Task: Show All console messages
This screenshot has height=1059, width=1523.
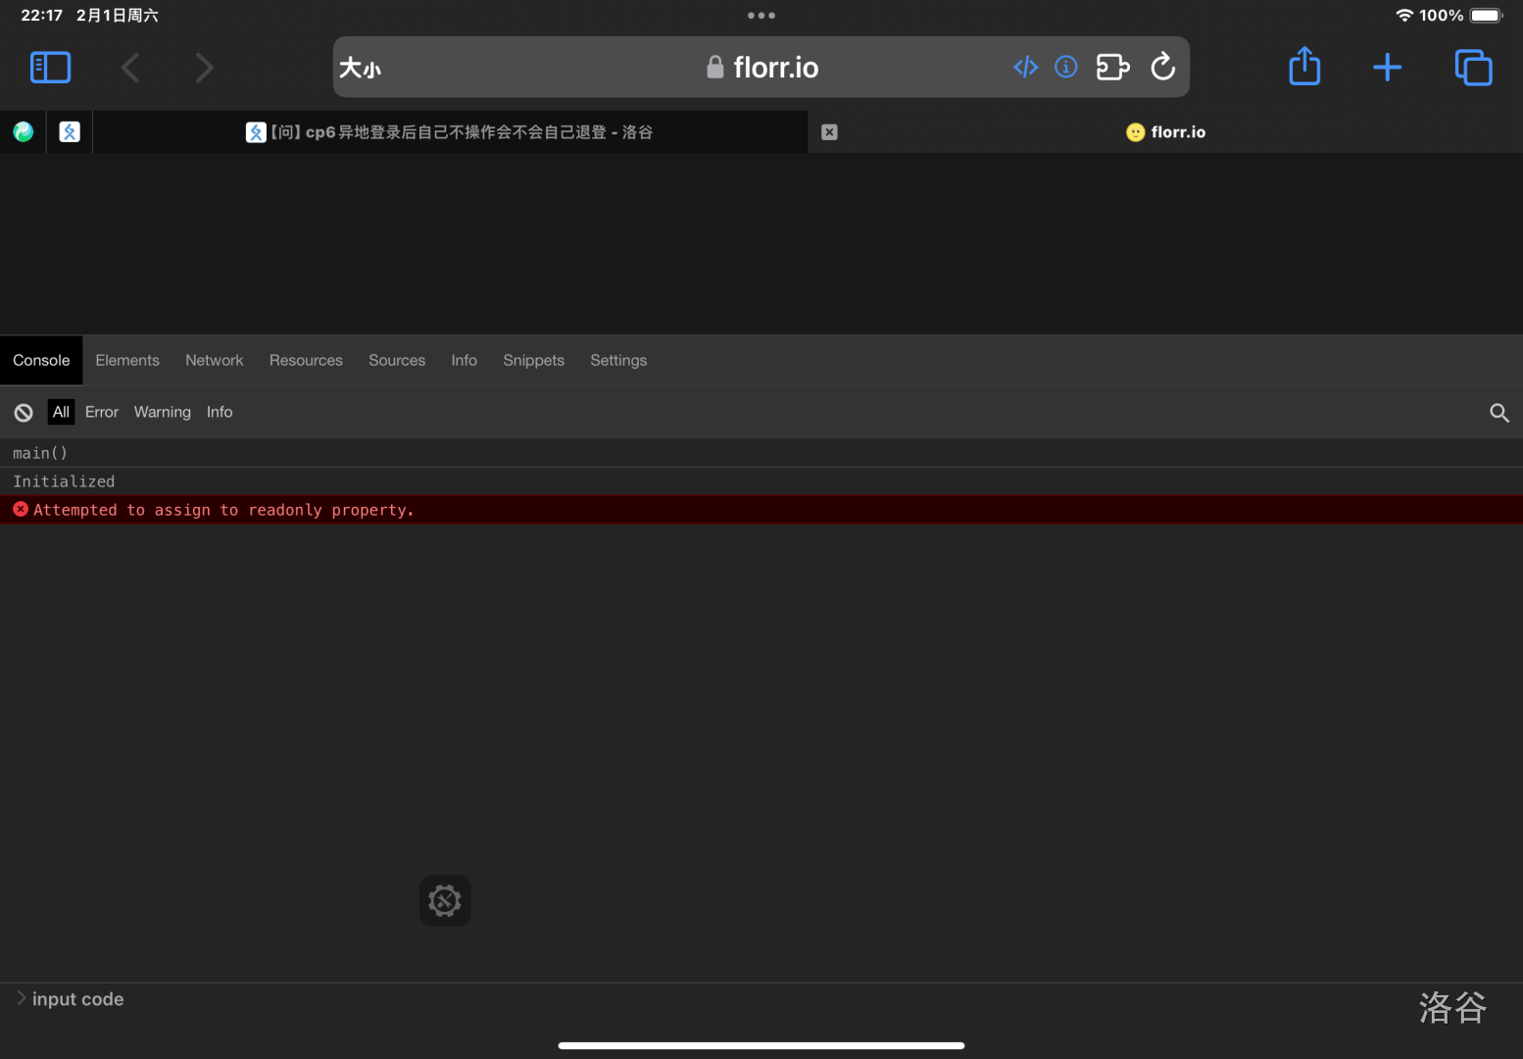Action: (61, 413)
